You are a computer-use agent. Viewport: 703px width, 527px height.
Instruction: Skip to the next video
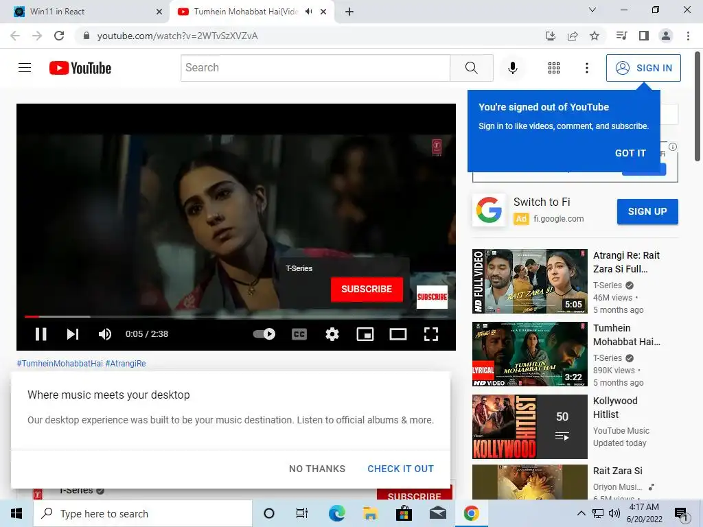click(73, 334)
